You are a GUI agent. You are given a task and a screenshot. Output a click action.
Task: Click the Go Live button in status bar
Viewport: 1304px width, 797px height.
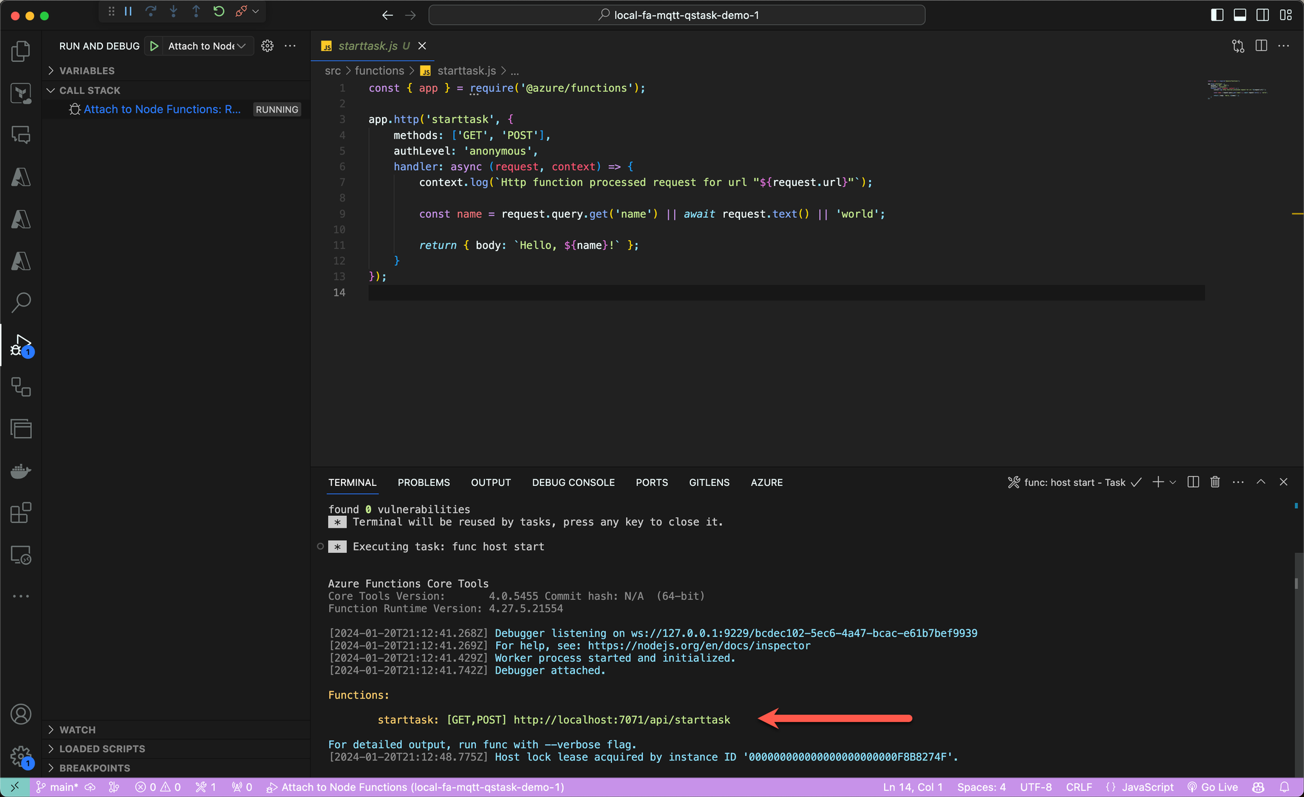tap(1215, 787)
